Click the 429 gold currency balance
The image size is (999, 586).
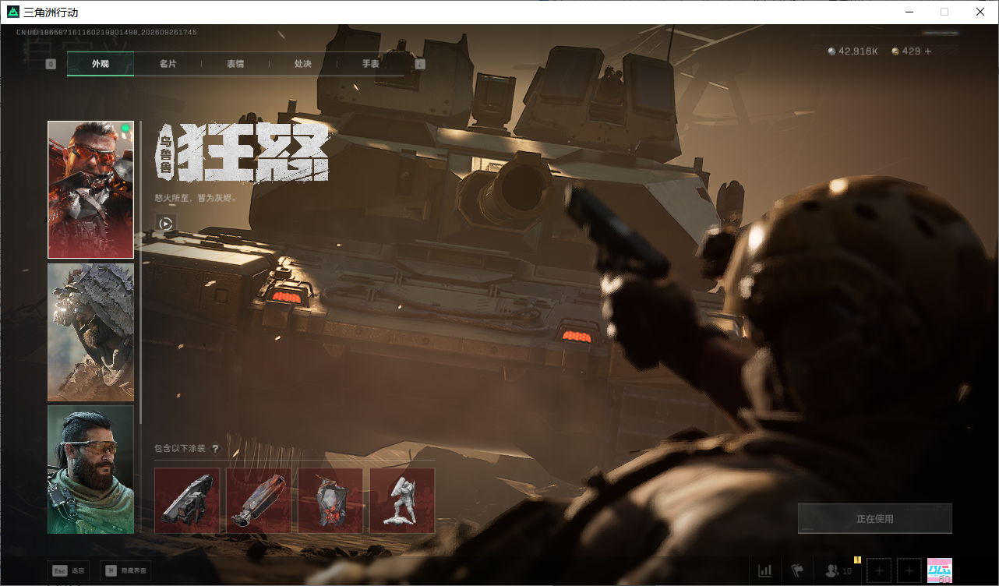pos(906,51)
